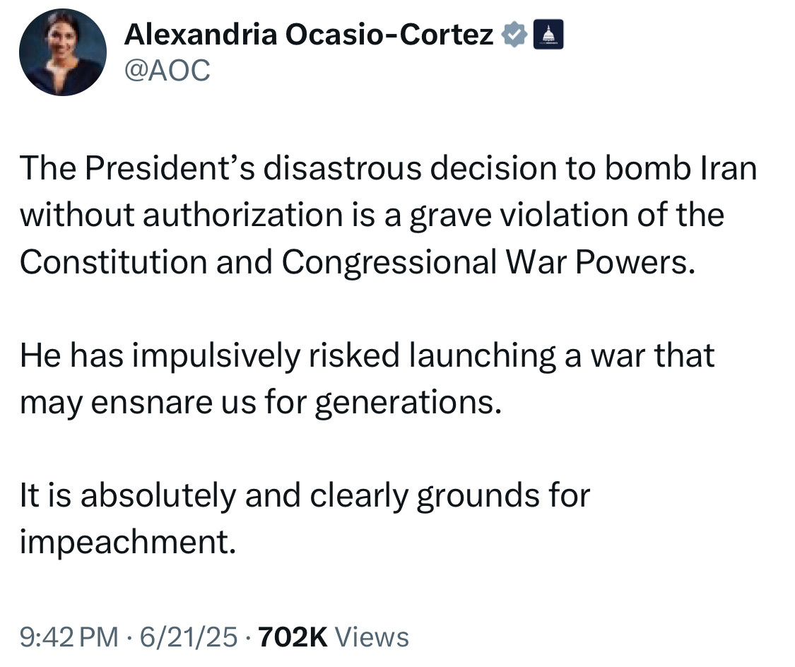Click the "Views" label

pyautogui.click(x=372, y=637)
